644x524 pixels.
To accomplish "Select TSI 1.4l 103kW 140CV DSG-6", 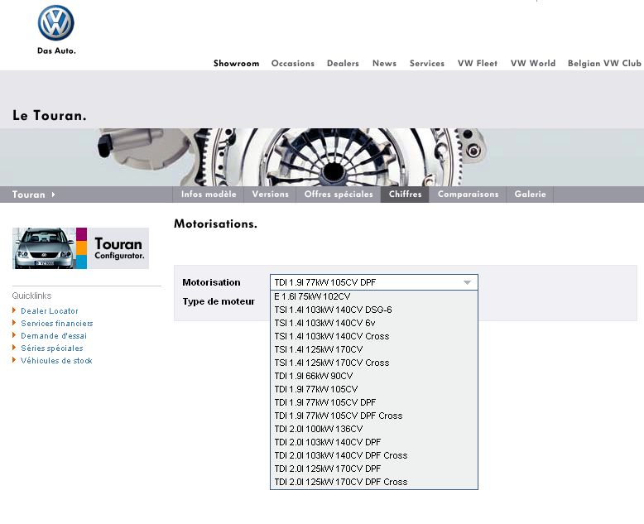I will click(x=374, y=310).
